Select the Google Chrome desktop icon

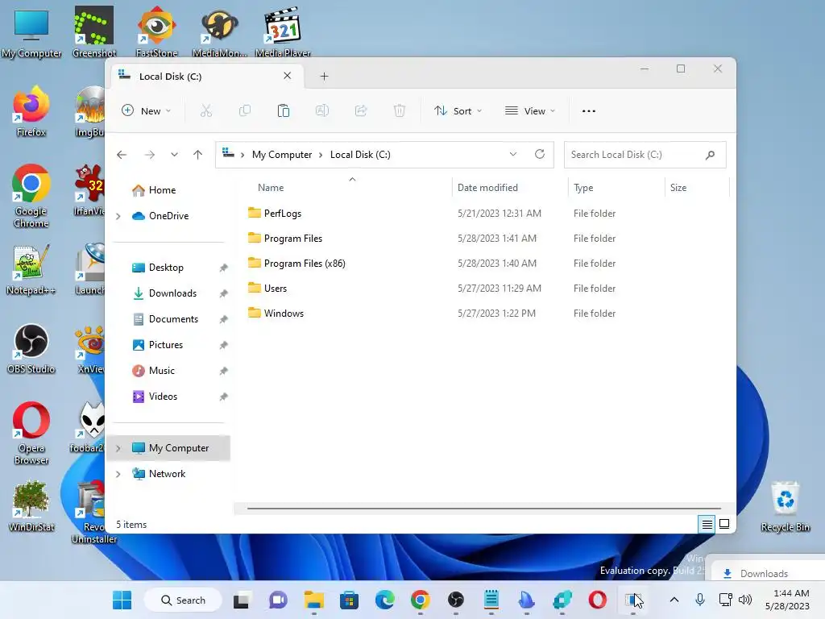point(31,196)
